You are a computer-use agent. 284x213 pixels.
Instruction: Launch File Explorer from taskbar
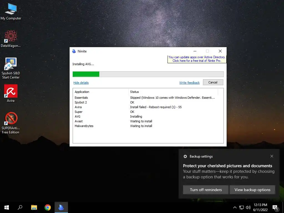(34, 207)
